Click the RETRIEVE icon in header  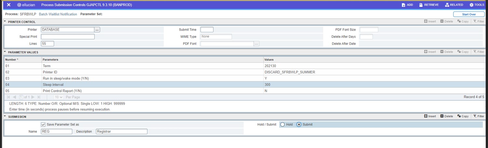point(421,5)
